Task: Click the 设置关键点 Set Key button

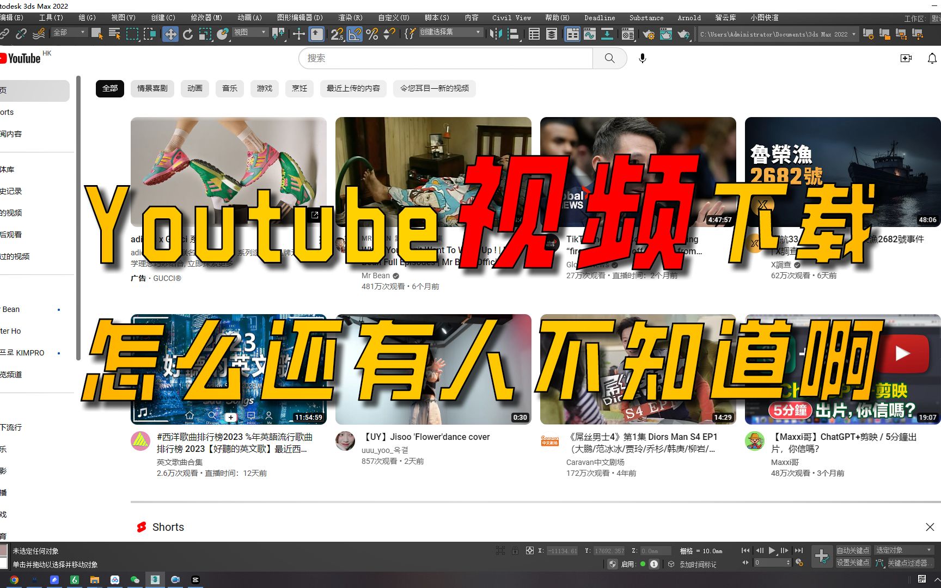Action: pos(853,562)
